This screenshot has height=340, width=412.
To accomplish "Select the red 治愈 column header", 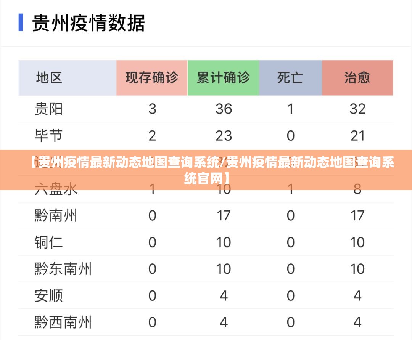I will (x=357, y=78).
